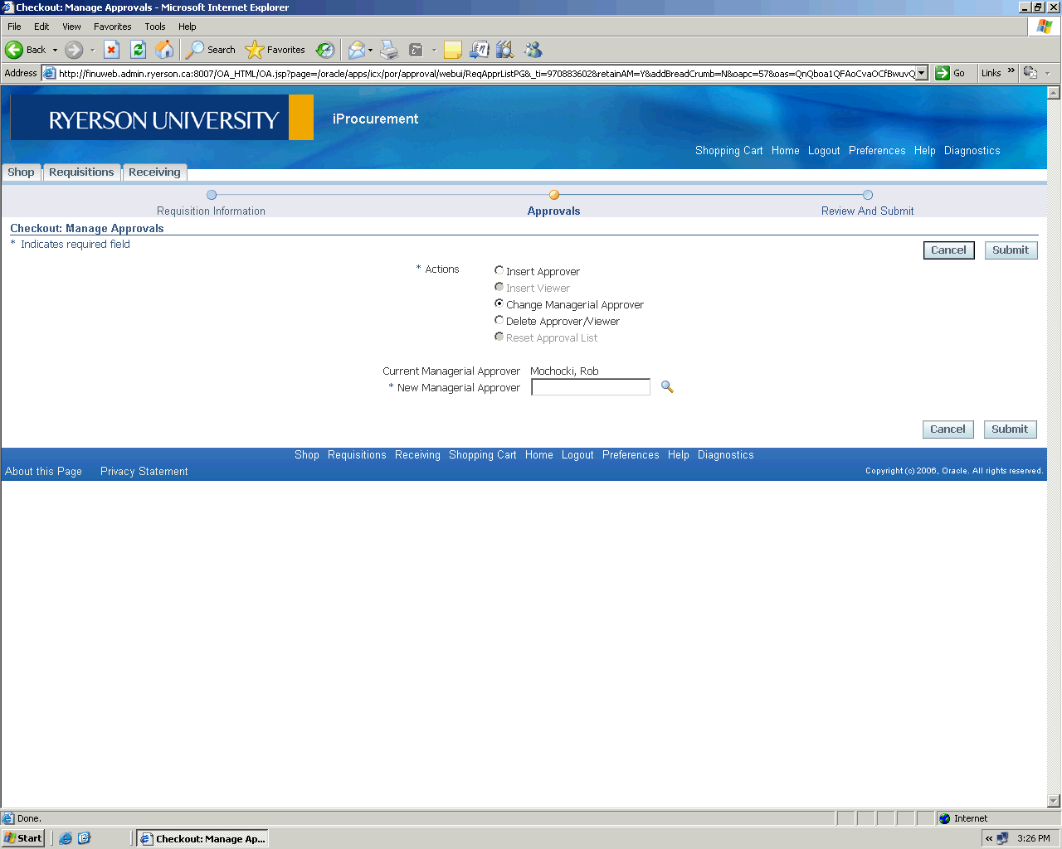Click the top Submit button
1062x849 pixels.
point(1010,250)
